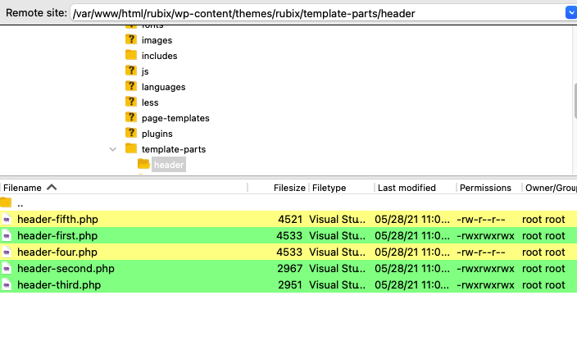Select the template-parts tree item

coord(174,149)
